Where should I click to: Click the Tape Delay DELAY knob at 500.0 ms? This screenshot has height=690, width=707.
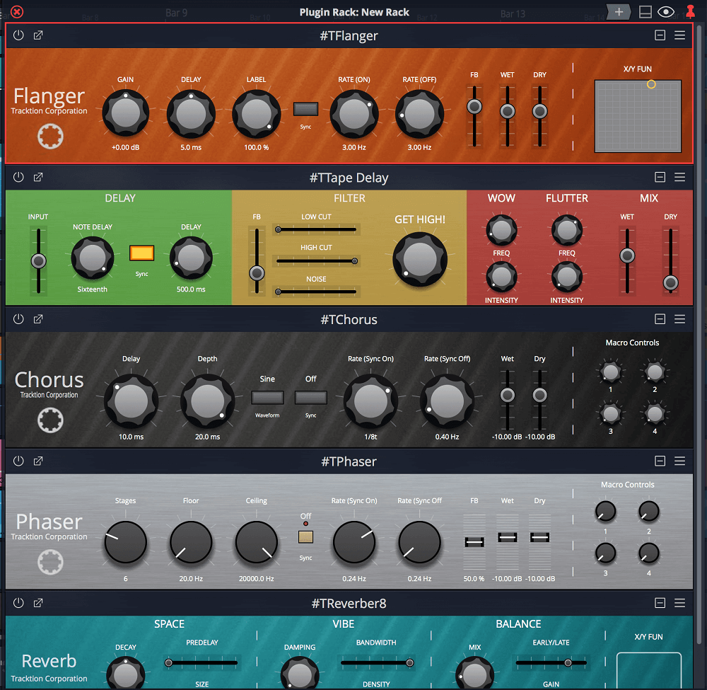[191, 258]
